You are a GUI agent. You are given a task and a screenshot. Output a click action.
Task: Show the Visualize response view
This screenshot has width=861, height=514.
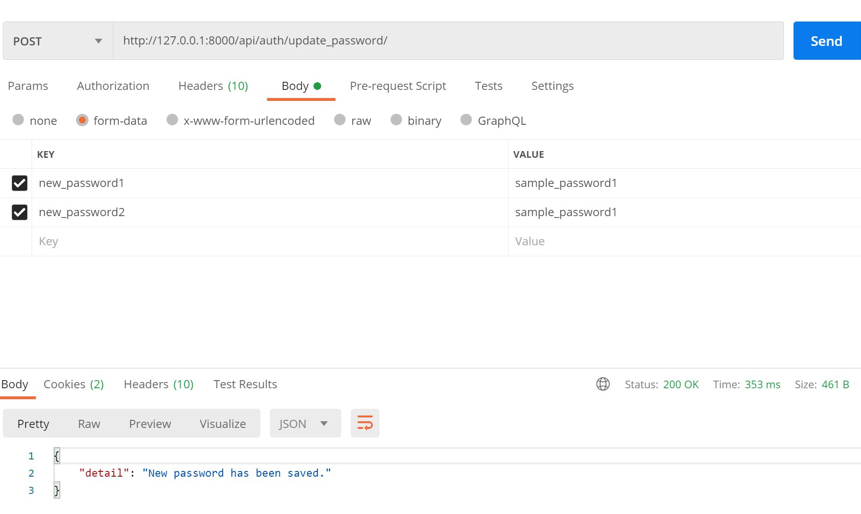(223, 424)
